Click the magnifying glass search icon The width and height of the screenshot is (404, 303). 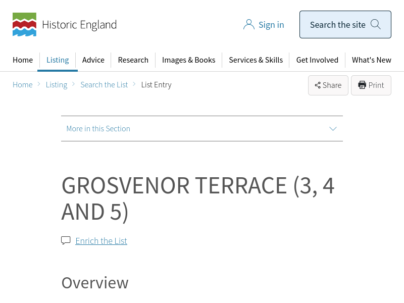click(x=376, y=24)
